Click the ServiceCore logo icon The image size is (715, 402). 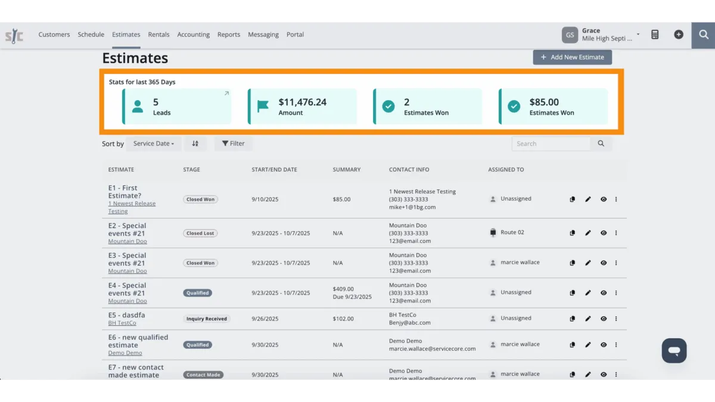(x=14, y=36)
